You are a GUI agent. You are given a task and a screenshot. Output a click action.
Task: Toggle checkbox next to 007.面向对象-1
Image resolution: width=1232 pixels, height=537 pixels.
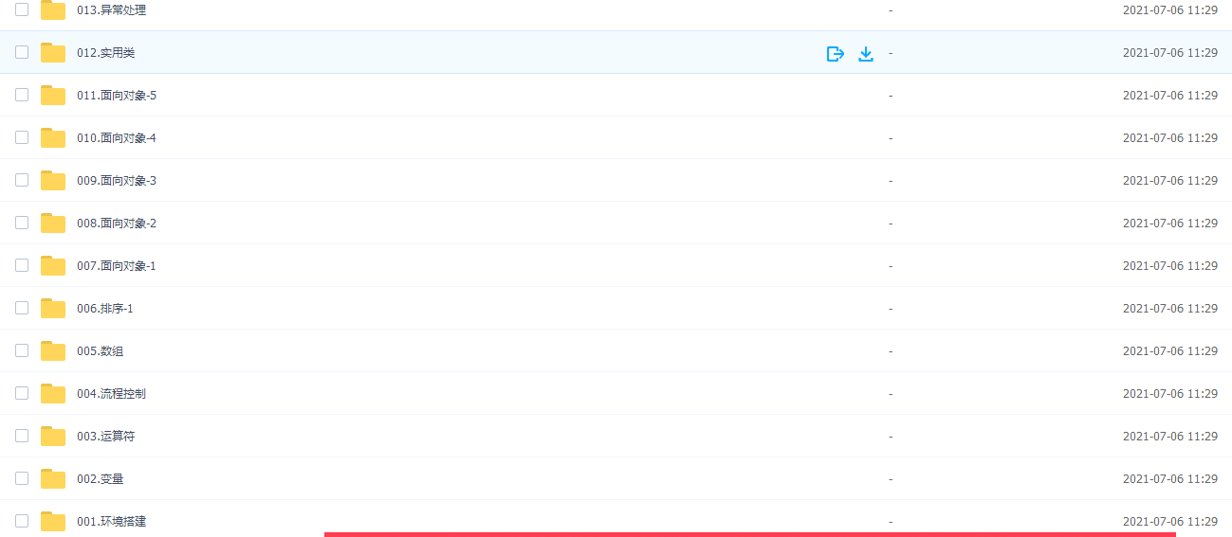(x=22, y=265)
